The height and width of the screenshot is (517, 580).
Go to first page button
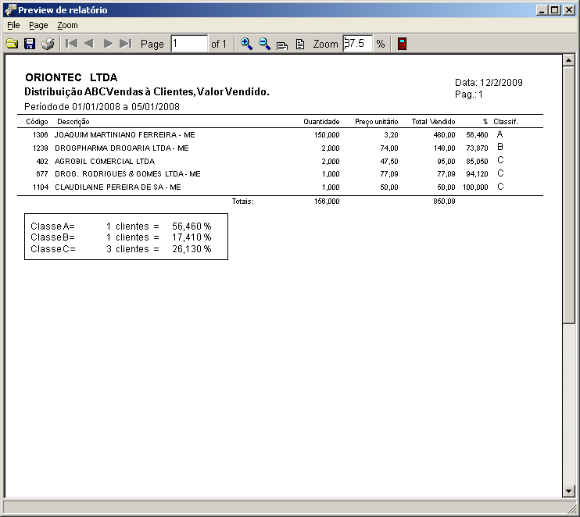pos(71,44)
